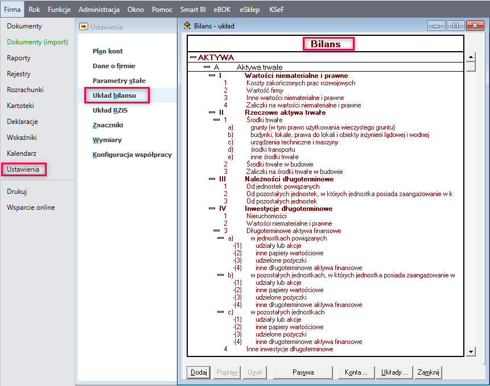Switch to Pasywa view
The height and width of the screenshot is (386, 490).
(303, 372)
